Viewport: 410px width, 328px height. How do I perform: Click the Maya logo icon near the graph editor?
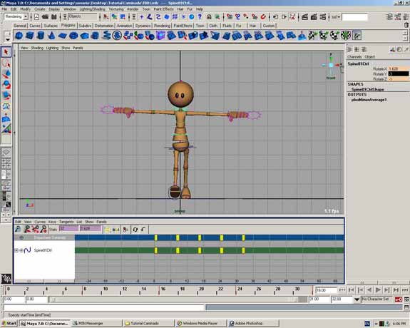[6, 279]
